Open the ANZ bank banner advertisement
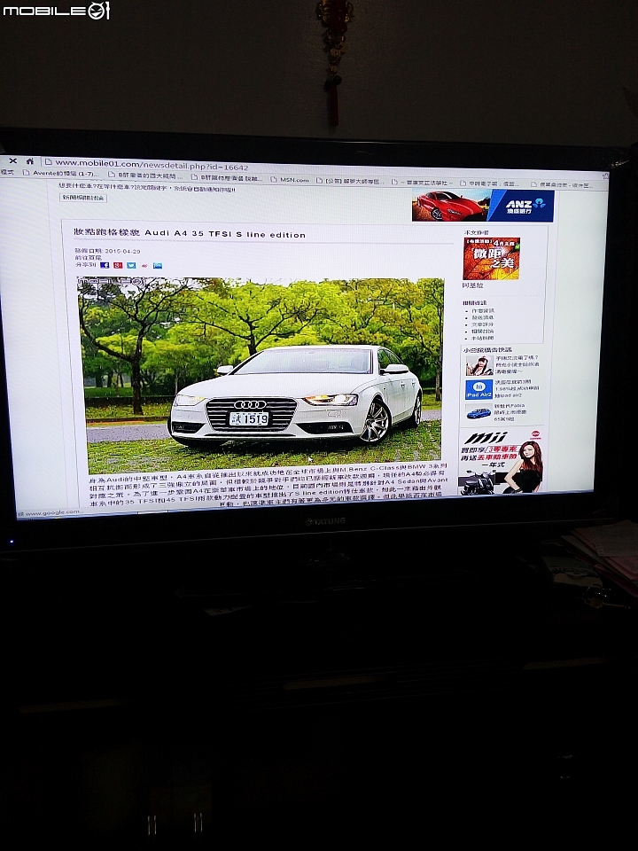The image size is (638, 851). click(x=483, y=206)
